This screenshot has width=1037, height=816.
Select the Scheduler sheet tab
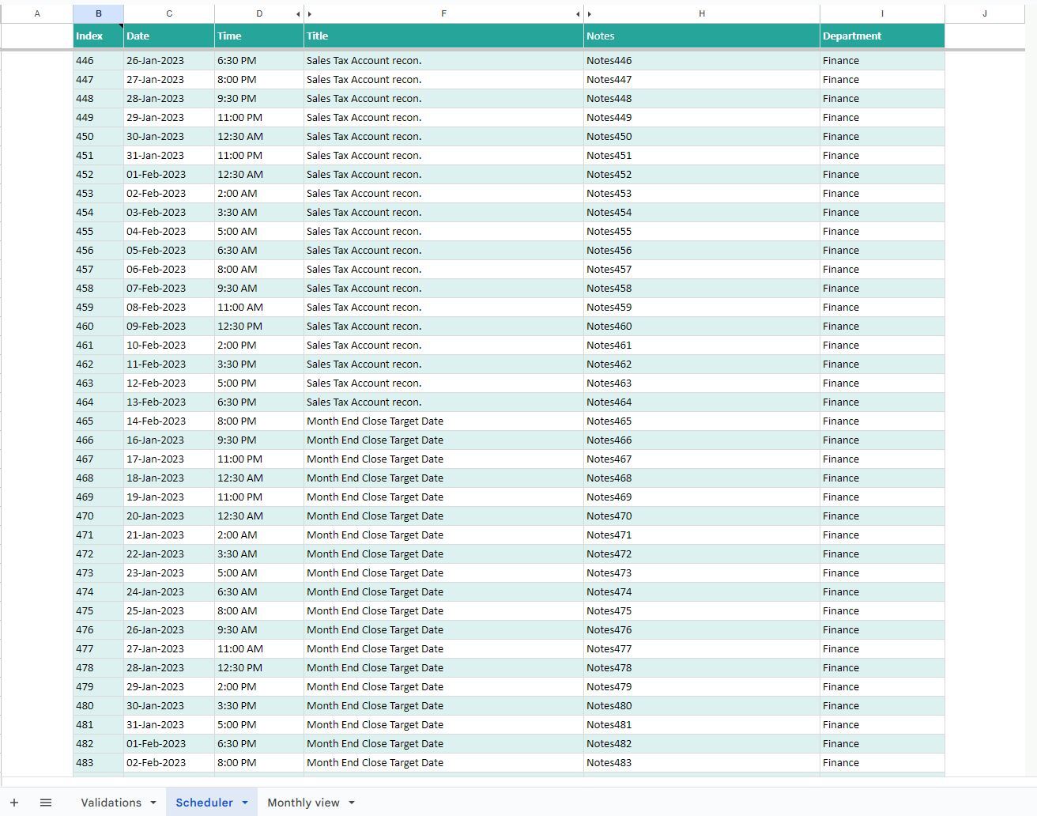[204, 803]
